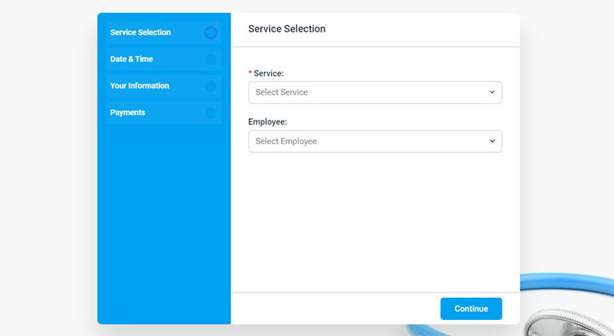Click the Employee field label
The image size is (614, 336).
pyautogui.click(x=267, y=122)
